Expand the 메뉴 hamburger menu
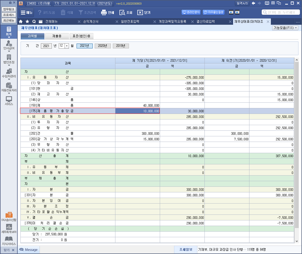The height and width of the screenshot is (254, 302). coord(26,12)
